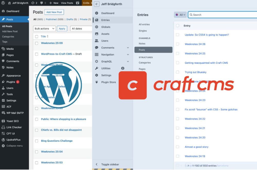Click the Craft Plugin Store plug icon
The height and width of the screenshot is (170, 257).
click(x=97, y=82)
